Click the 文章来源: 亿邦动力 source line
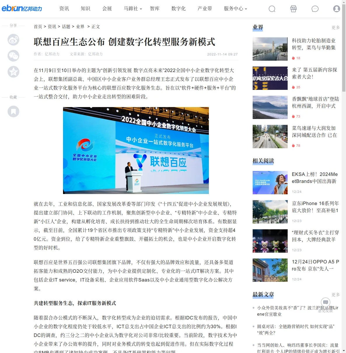346x353 pixels. [x=86, y=54]
